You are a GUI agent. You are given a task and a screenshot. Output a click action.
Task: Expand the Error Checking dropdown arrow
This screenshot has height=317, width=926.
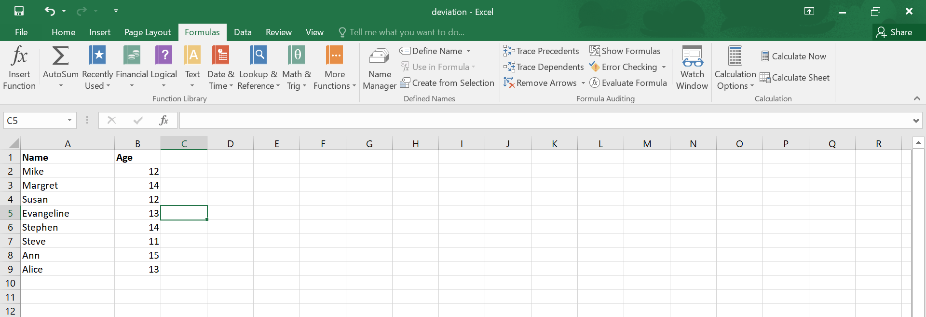click(x=664, y=67)
